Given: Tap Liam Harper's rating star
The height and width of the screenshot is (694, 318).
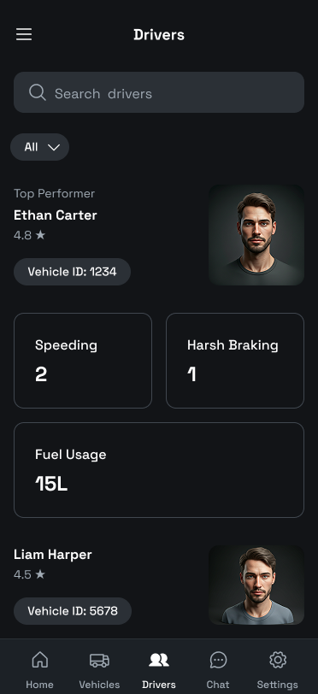Looking at the screenshot, I should [40, 574].
